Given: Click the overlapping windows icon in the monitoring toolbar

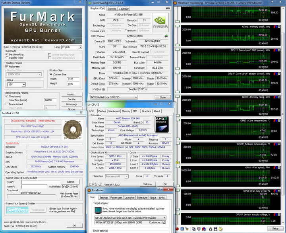Looking at the screenshot, I should [x=193, y=229].
